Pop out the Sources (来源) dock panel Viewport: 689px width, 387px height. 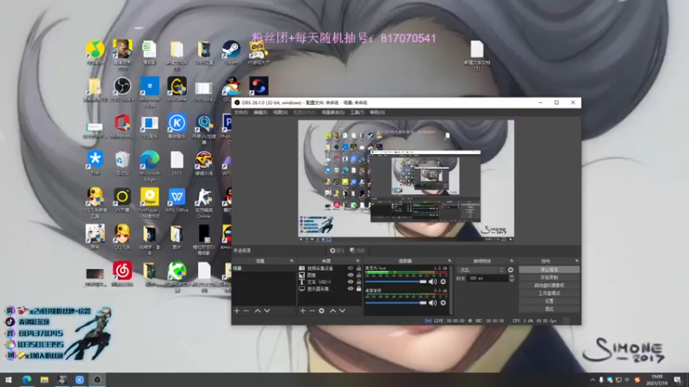(357, 261)
